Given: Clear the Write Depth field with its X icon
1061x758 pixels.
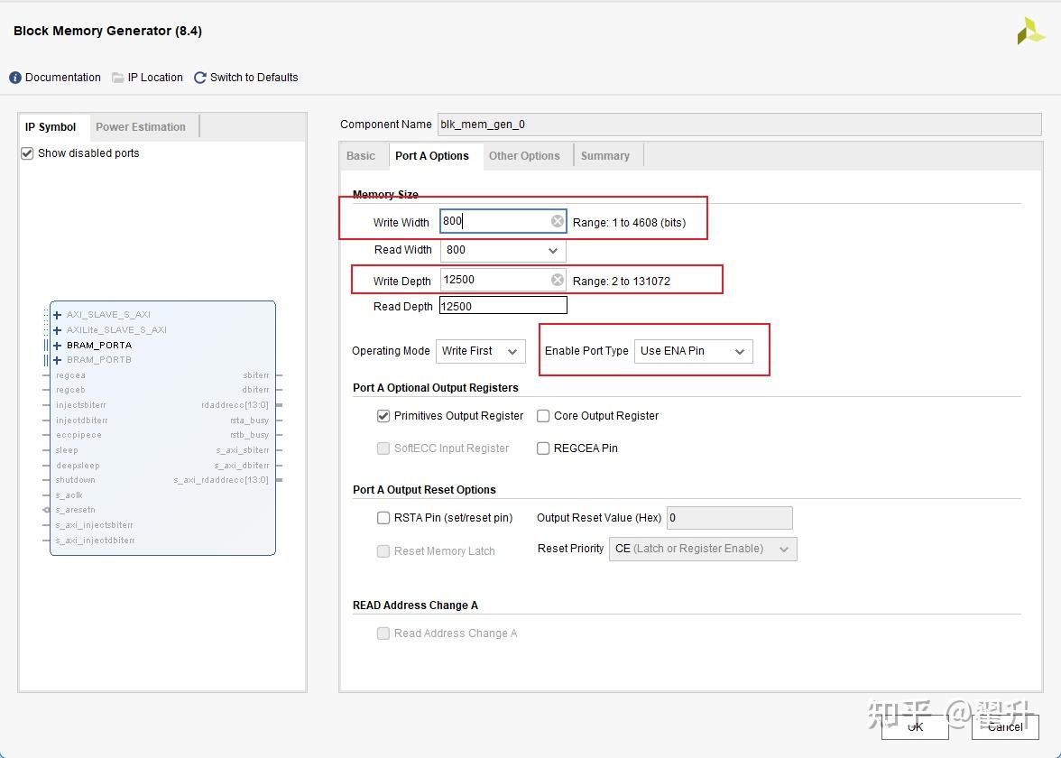Looking at the screenshot, I should [x=557, y=280].
